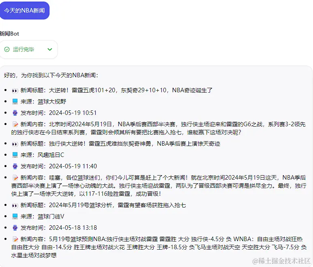Click the headline 2024年5月19号篮球分析
The width and height of the screenshot is (313, 267).
tap(80, 205)
